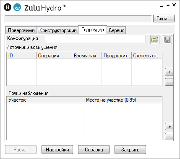Click the Степень от... column header
This screenshot has width=180, height=159.
[147, 56]
